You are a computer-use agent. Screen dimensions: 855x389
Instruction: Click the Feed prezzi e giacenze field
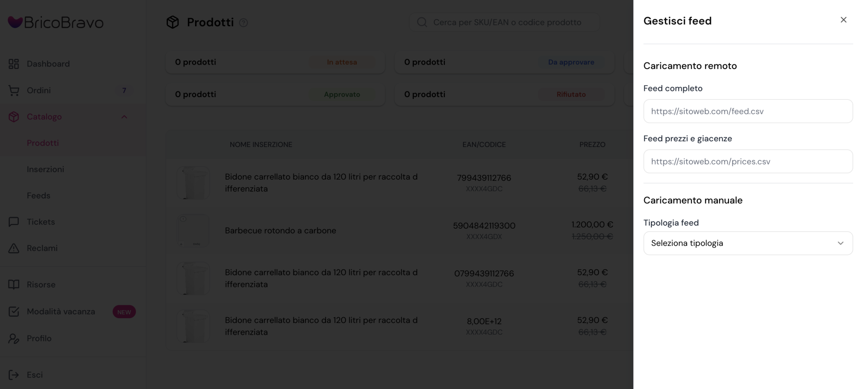(748, 162)
